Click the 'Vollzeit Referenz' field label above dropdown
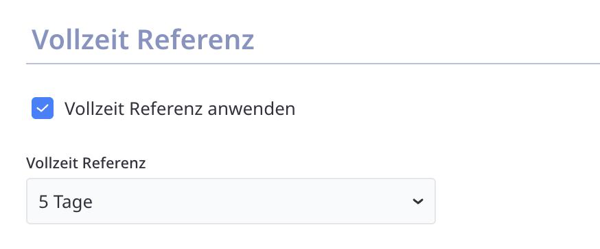The image size is (600, 249). 86,163
